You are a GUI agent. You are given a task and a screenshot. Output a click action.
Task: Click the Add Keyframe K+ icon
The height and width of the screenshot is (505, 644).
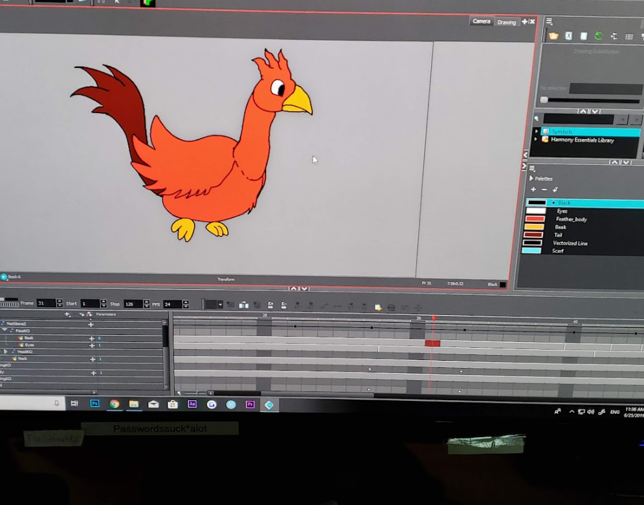point(271,305)
